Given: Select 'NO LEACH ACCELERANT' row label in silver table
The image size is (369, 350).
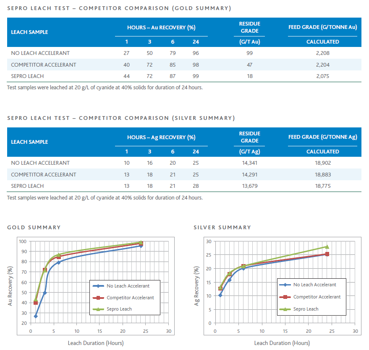Looking at the screenshot, I should (x=40, y=163).
